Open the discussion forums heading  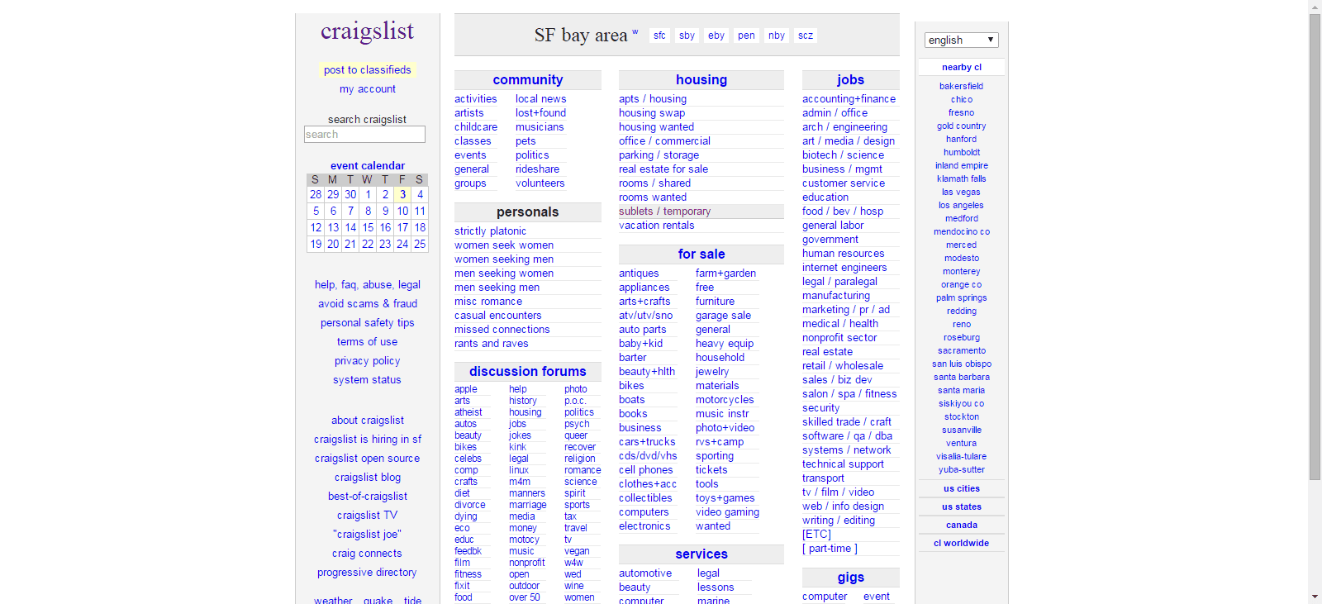[528, 372]
